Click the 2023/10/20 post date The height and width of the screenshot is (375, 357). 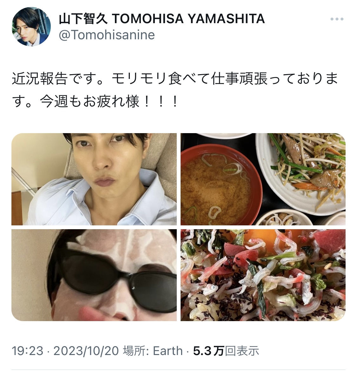[86, 351]
